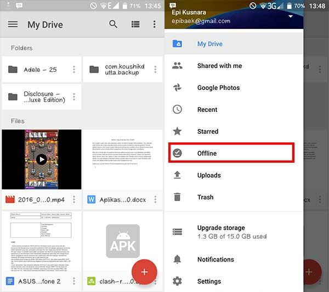Viewport: 329px width, 292px height.
Task: Open the Aplikas docx document preview
Action: tap(123, 159)
